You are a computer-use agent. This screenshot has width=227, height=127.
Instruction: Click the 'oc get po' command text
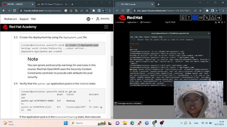point(71,92)
